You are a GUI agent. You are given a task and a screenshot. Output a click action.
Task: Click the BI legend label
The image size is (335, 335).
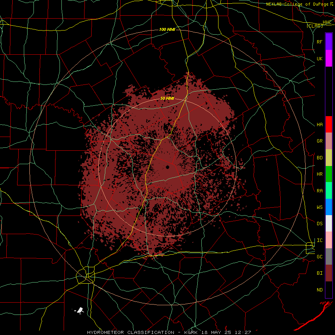pyautogui.click(x=320, y=273)
